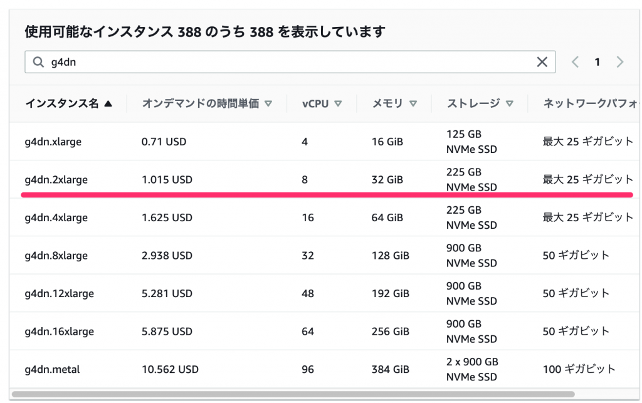Click the 32 GiB memory cell
This screenshot has width=642, height=403.
point(387,180)
